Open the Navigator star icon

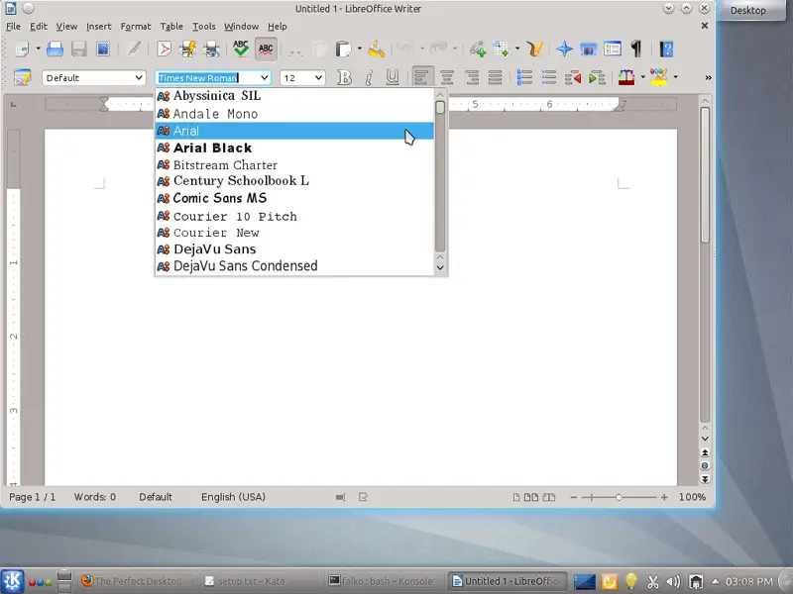pos(564,49)
